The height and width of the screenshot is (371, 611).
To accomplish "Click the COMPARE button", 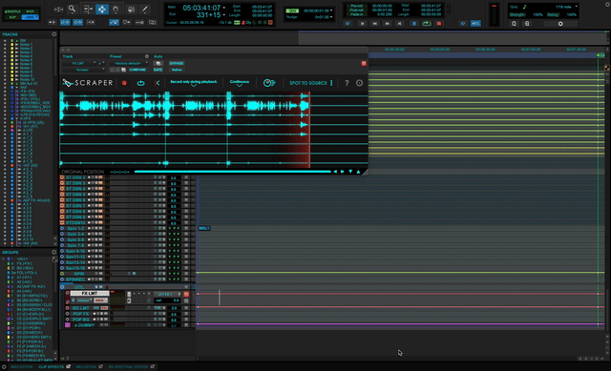I will pyautogui.click(x=137, y=70).
